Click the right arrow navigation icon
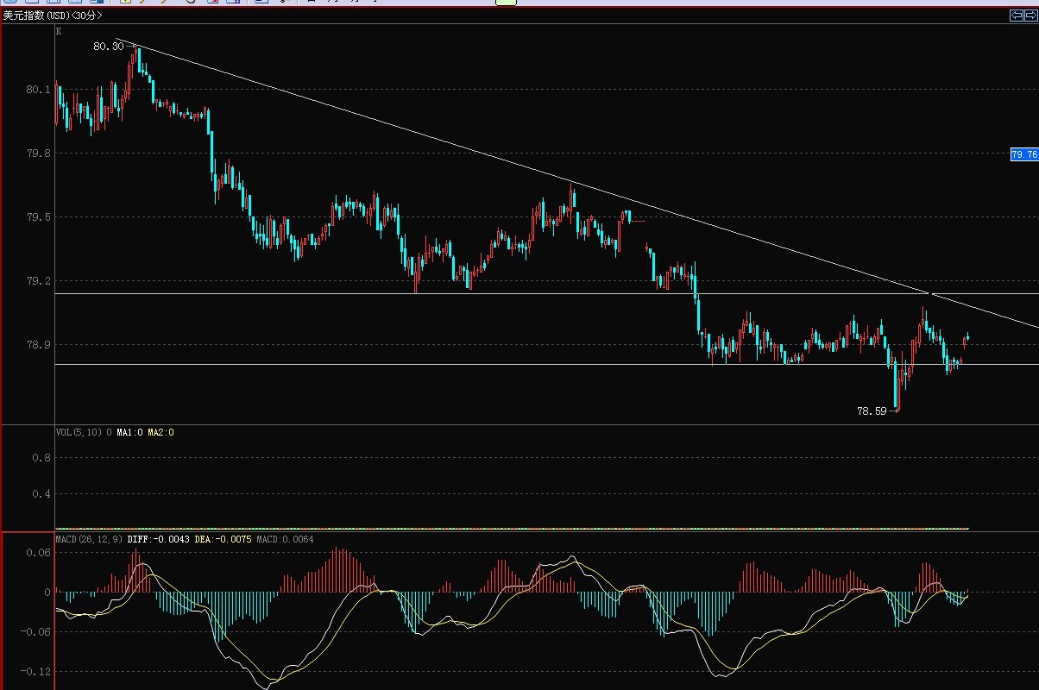This screenshot has width=1039, height=690. (1030, 16)
